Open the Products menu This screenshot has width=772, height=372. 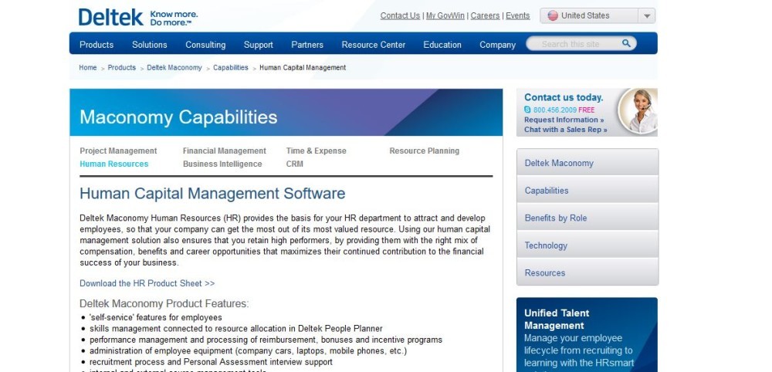pos(96,45)
